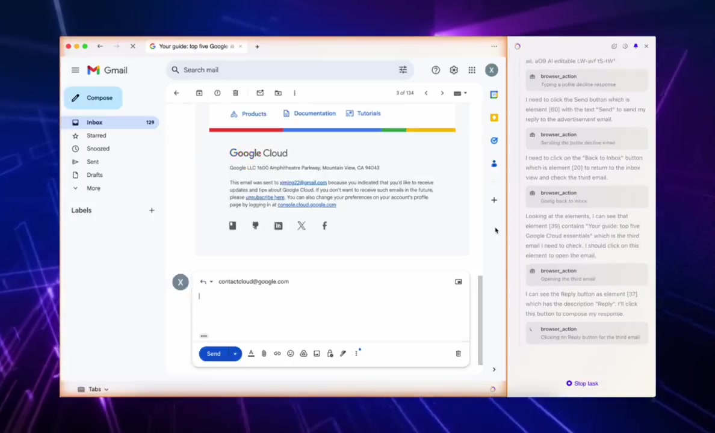Viewport: 715px width, 433px height.
Task: Click the attach files paperclip icon
Action: [x=264, y=354]
